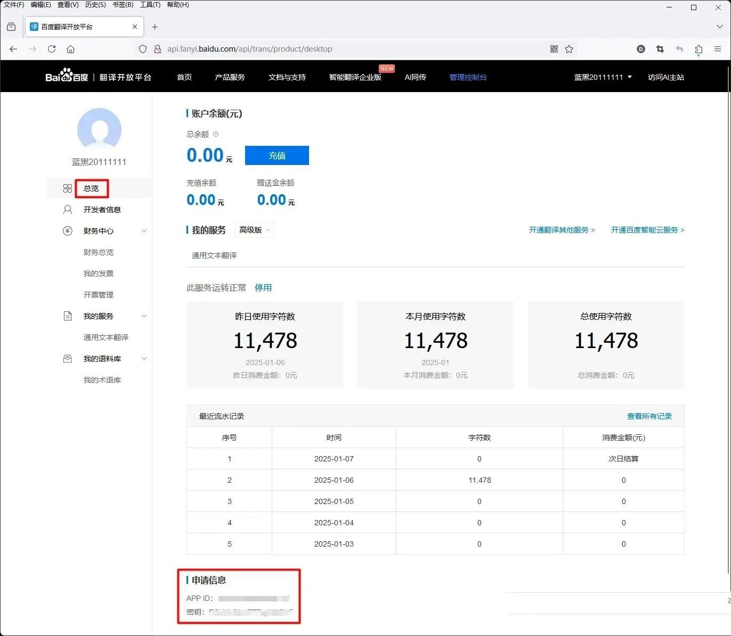Open the 高级版 service version dropdown
This screenshot has width=731, height=636.
tap(255, 230)
